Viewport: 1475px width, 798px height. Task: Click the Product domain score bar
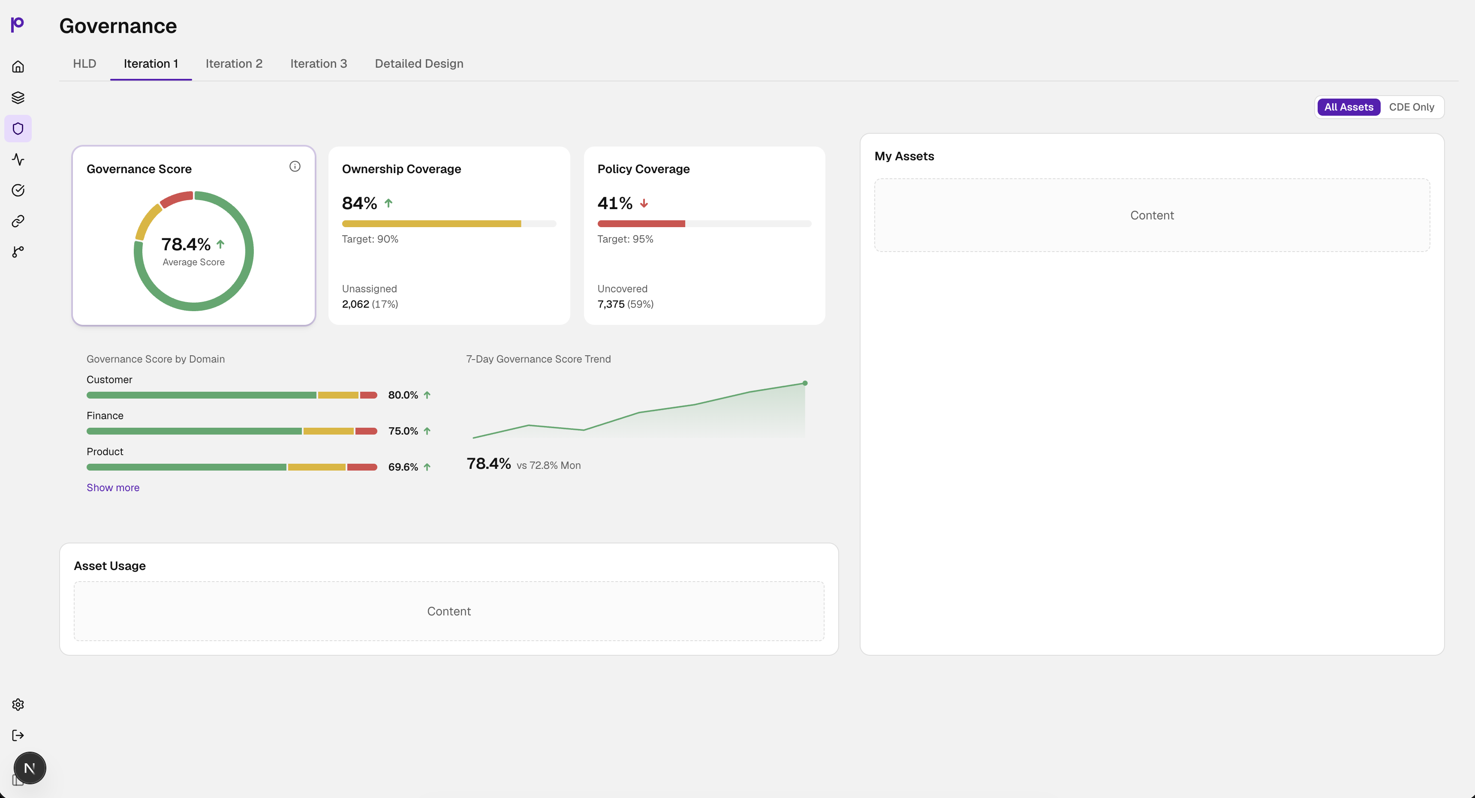(x=232, y=467)
